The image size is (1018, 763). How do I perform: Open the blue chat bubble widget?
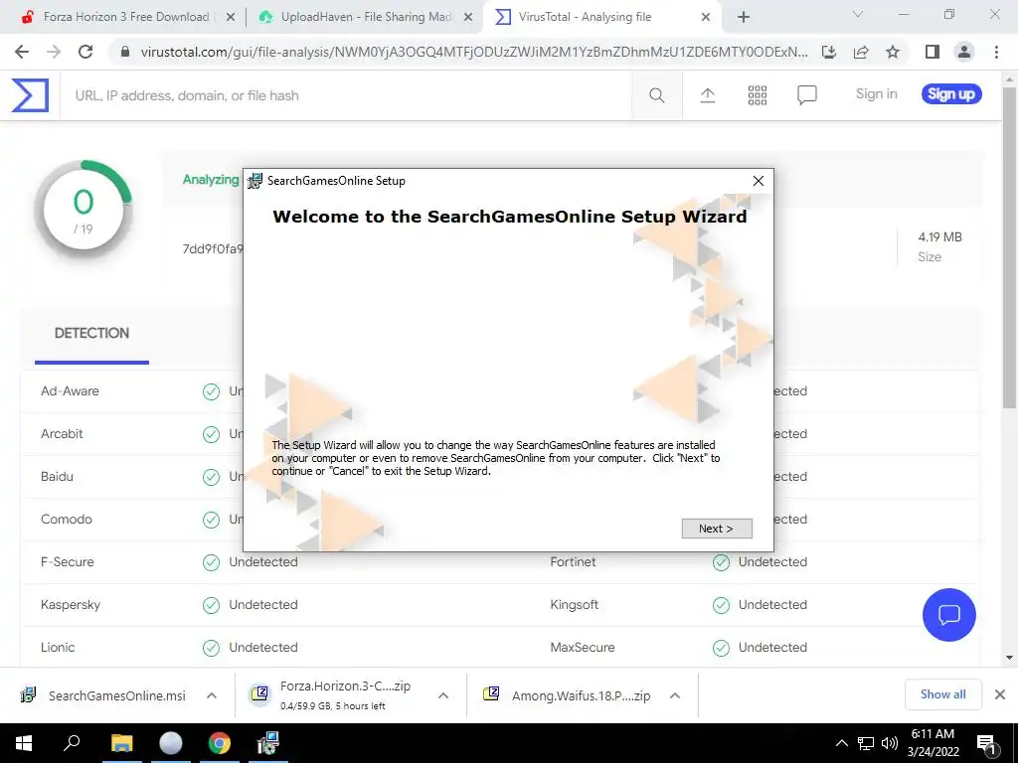[948, 614]
